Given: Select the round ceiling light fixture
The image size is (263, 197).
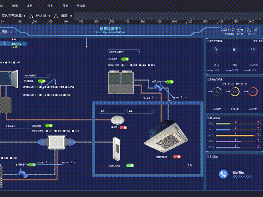Looking at the screenshot, I should point(118,120).
